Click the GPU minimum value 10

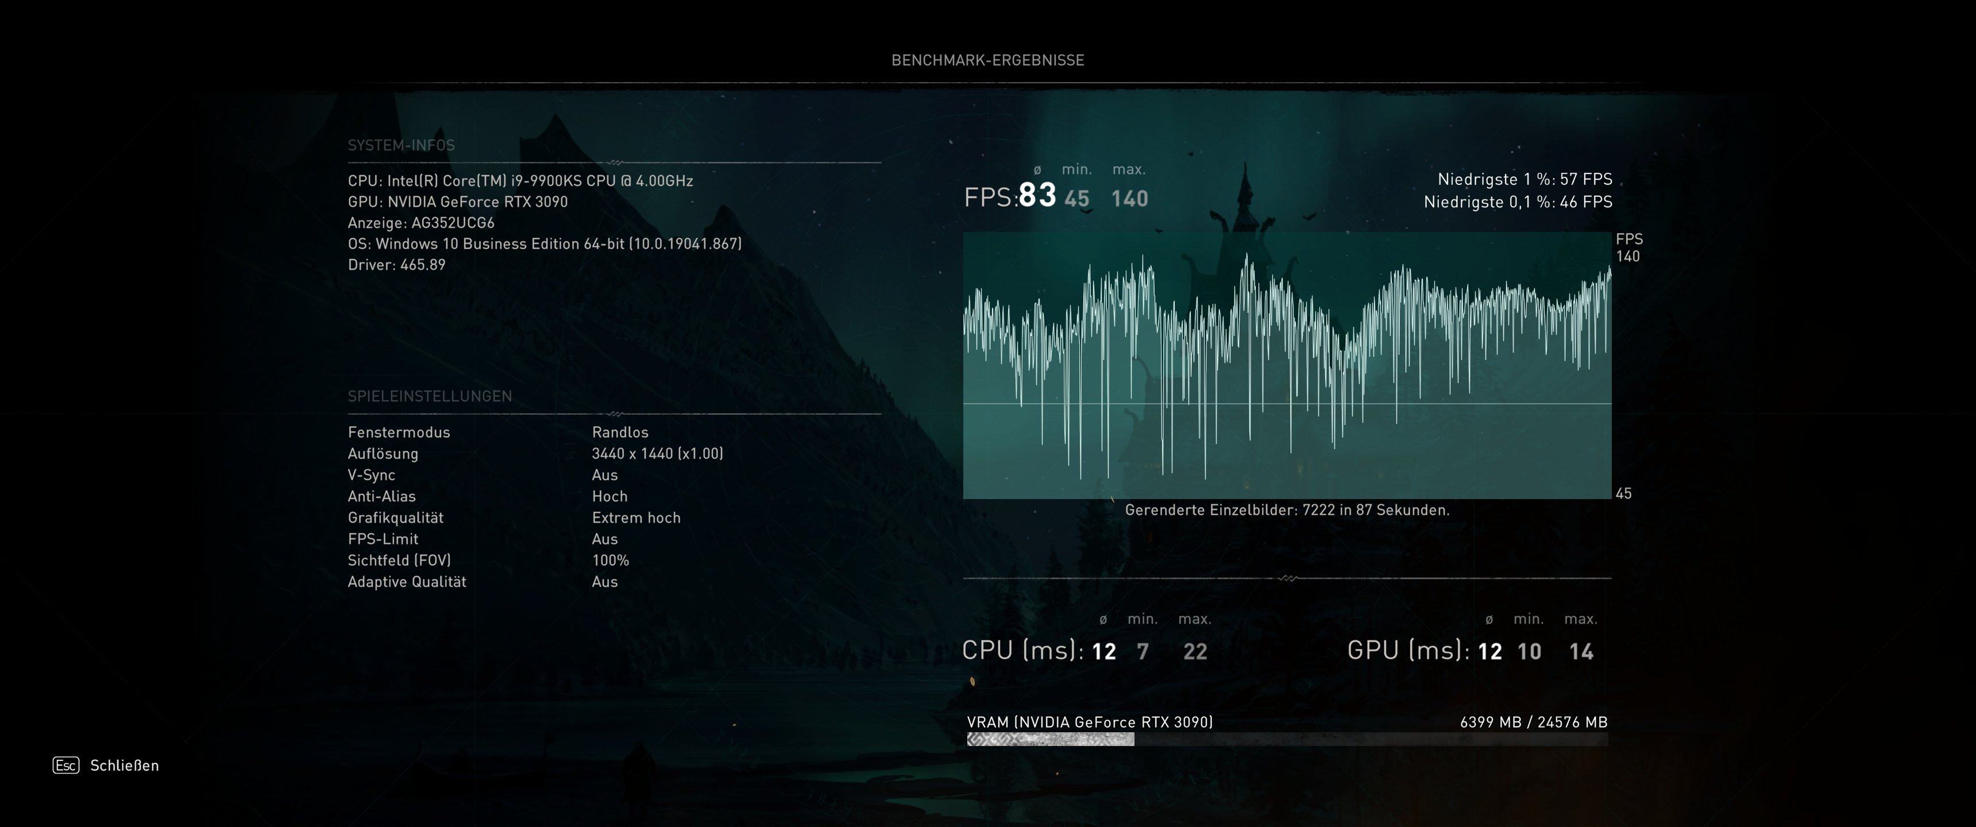click(1530, 652)
